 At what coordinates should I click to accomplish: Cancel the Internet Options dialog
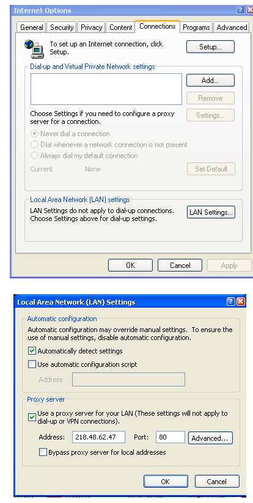[x=180, y=266]
